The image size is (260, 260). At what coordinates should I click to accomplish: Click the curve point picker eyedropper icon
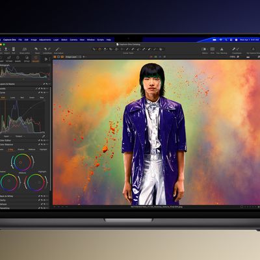coord(44,136)
